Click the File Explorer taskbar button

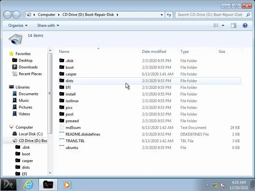click(48, 185)
